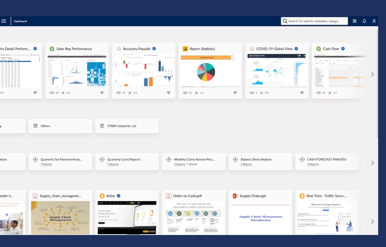Open the user profile icon

point(374,21)
